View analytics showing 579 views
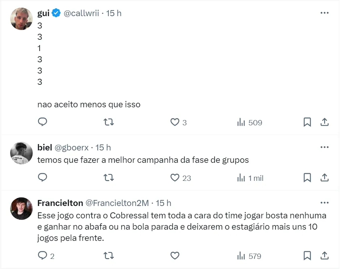340x269 pixels. [249, 256]
